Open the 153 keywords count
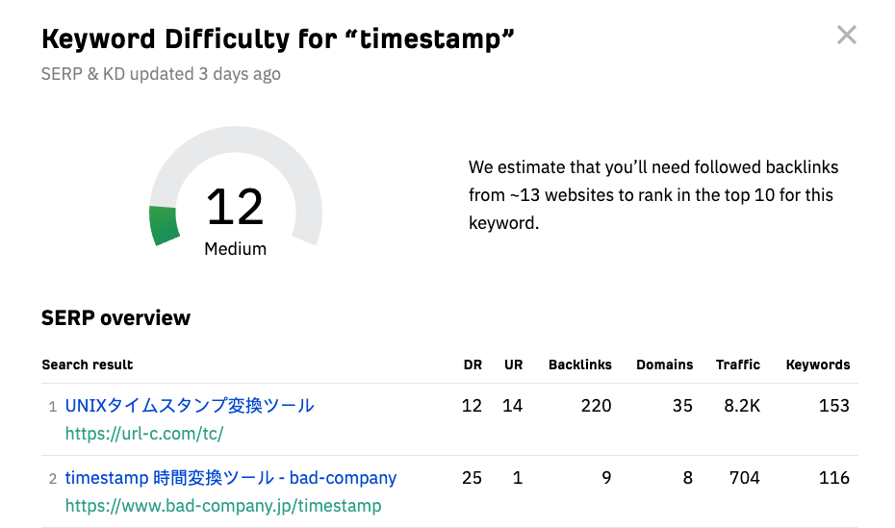 pos(833,406)
